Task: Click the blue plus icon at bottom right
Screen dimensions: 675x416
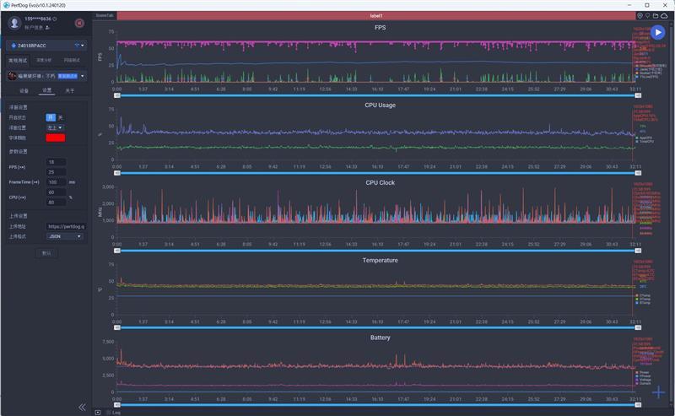Action: point(659,392)
